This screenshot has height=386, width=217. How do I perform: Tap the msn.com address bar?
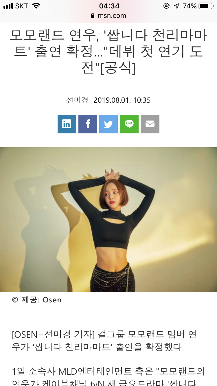(x=108, y=16)
